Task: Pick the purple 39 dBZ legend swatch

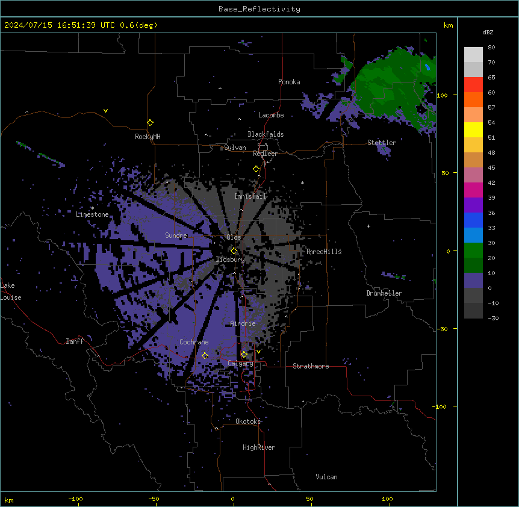Action: click(x=473, y=205)
